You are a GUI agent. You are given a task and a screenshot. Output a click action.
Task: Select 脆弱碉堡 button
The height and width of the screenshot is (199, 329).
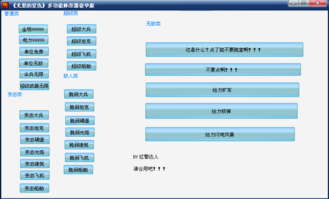[80, 121]
